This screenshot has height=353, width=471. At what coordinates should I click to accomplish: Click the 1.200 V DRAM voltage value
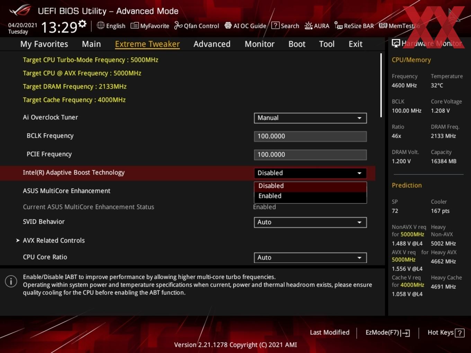(x=401, y=161)
